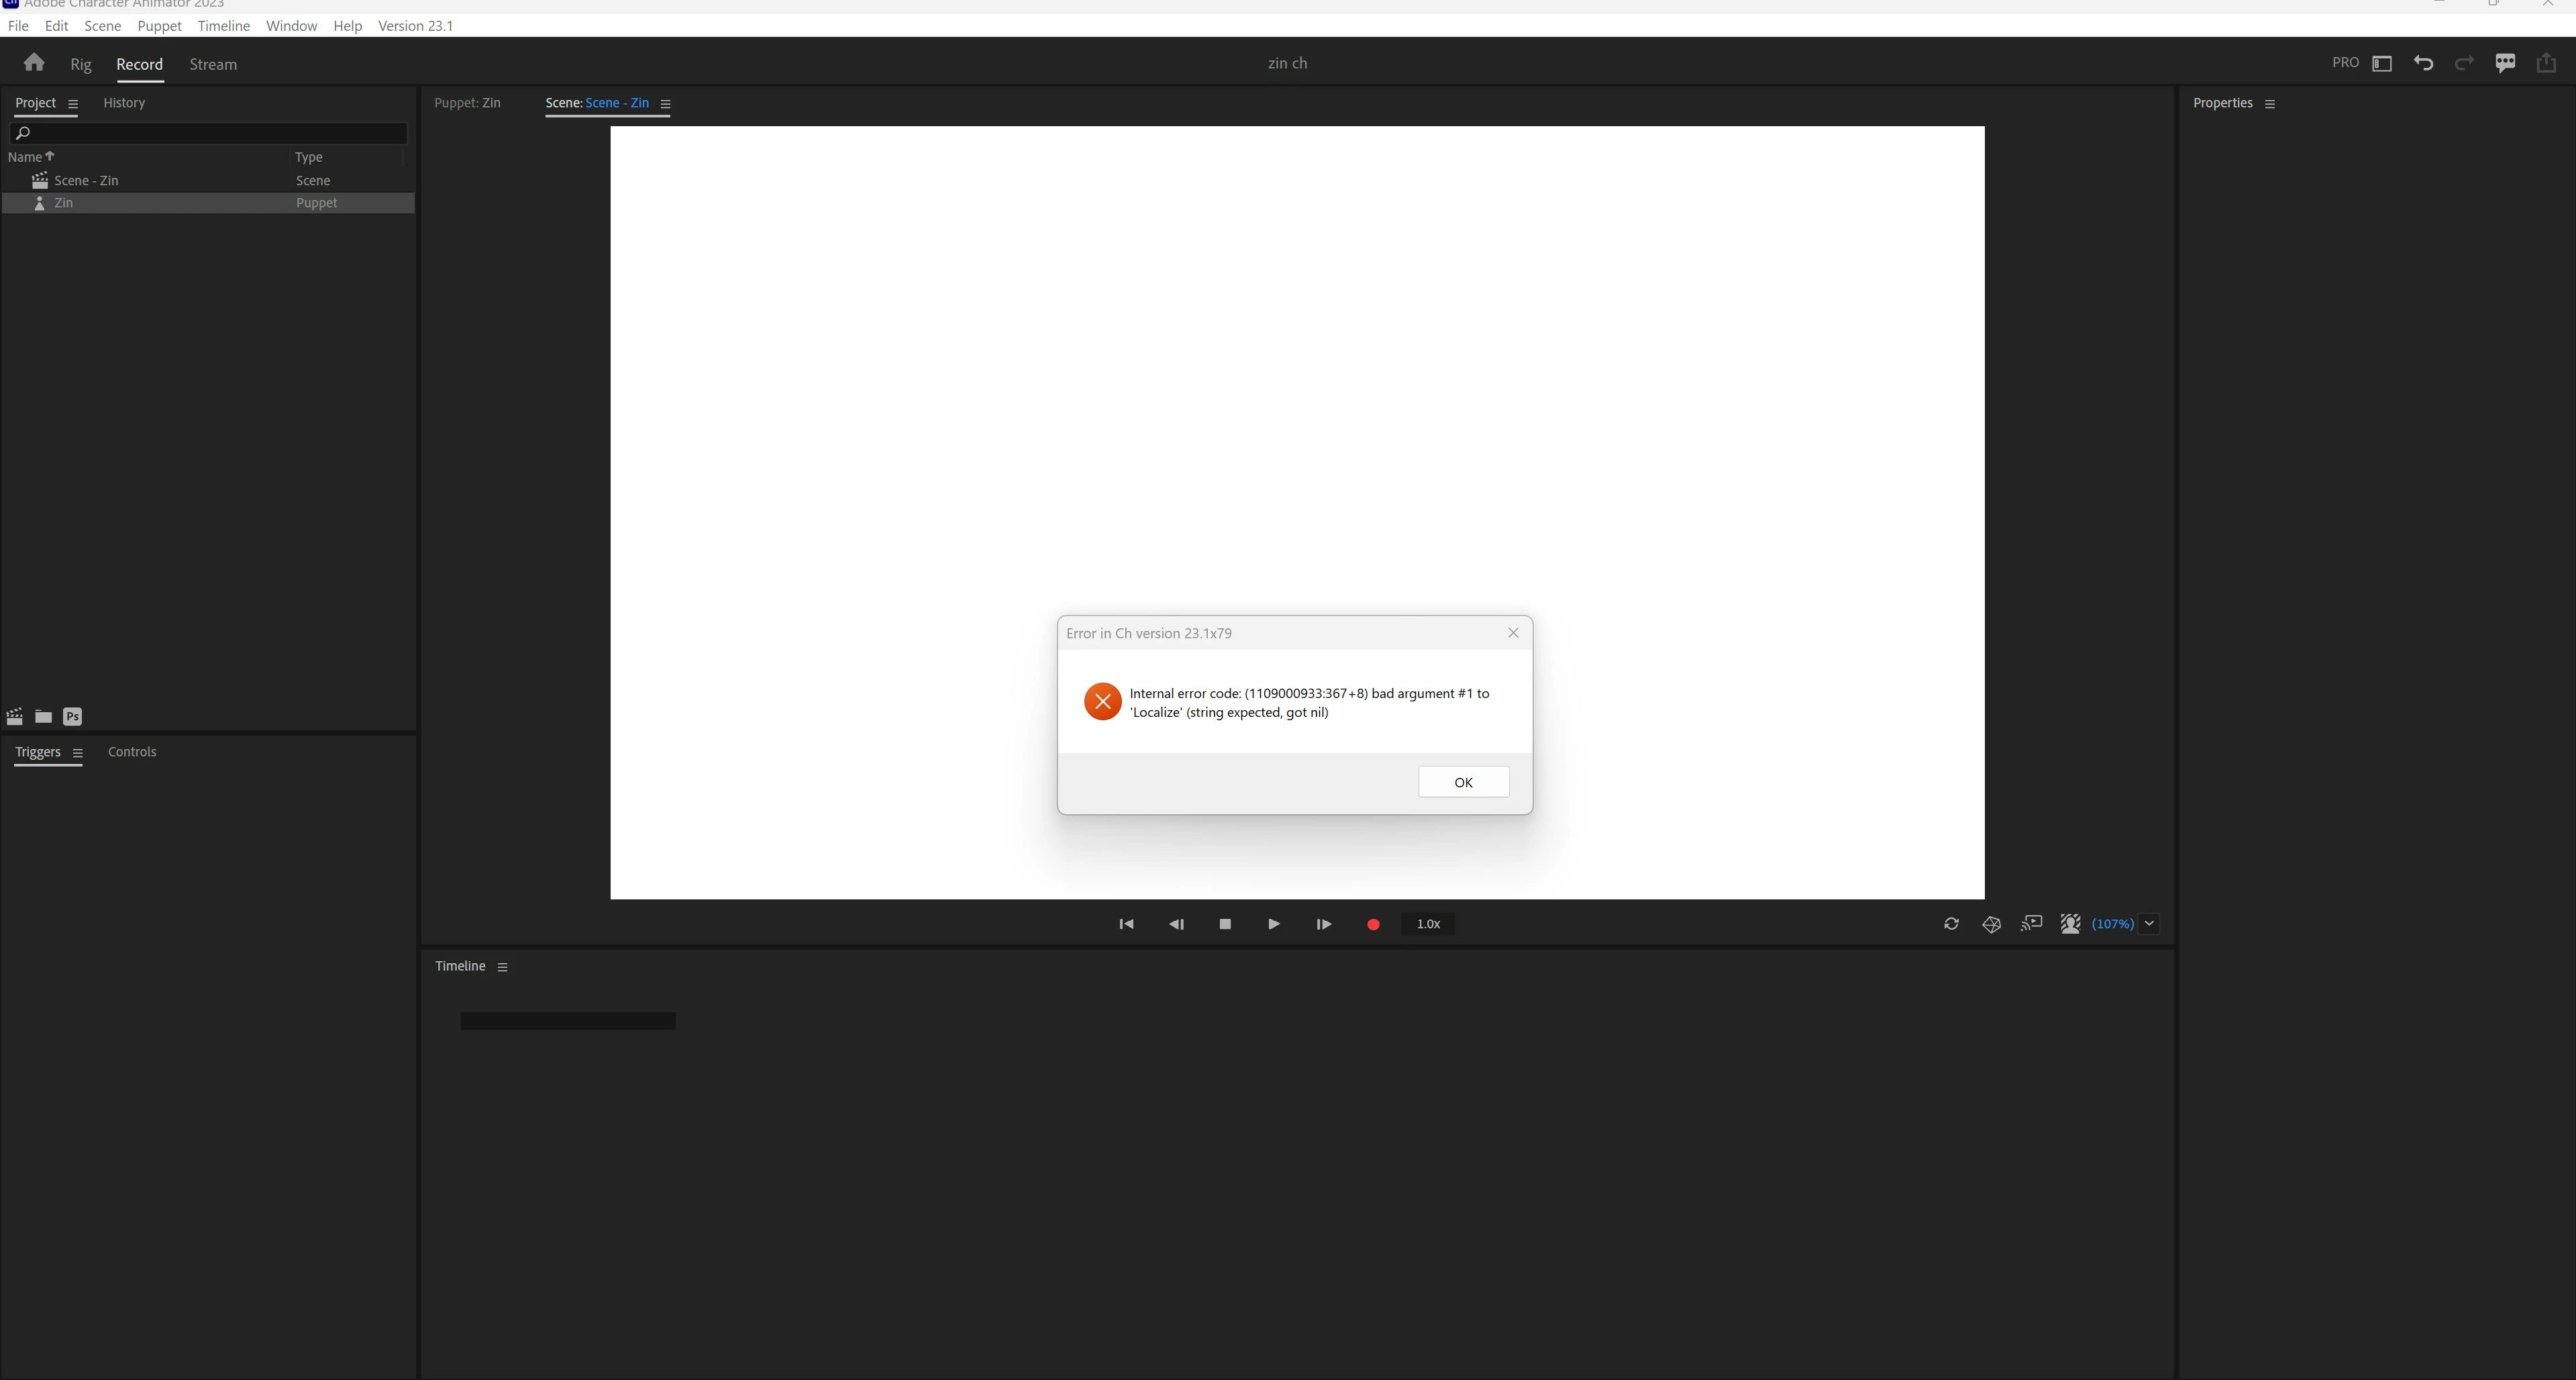Click OK in the error dialog

tap(1463, 782)
